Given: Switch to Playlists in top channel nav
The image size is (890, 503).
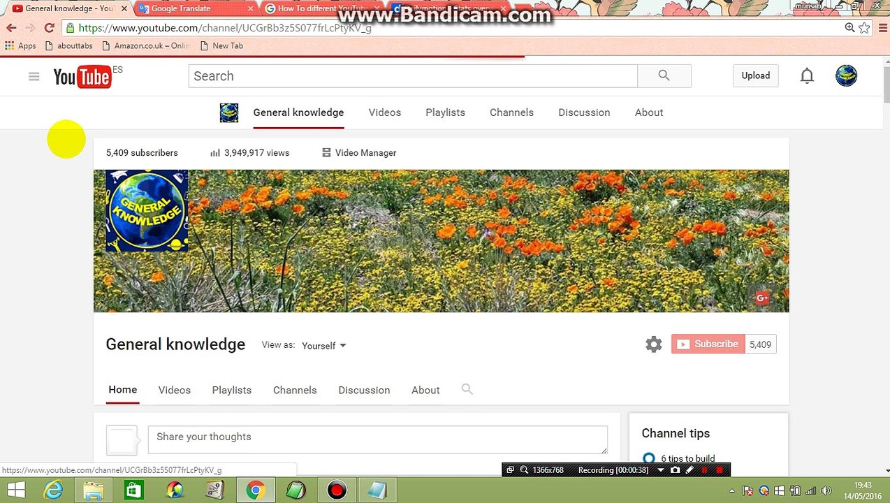Looking at the screenshot, I should pyautogui.click(x=445, y=112).
